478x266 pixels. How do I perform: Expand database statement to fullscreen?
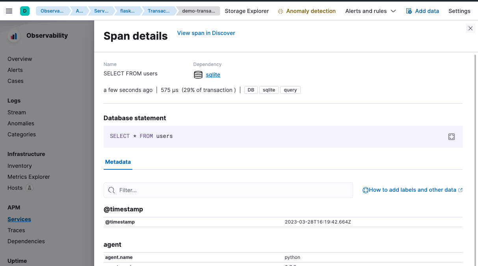tap(452, 137)
